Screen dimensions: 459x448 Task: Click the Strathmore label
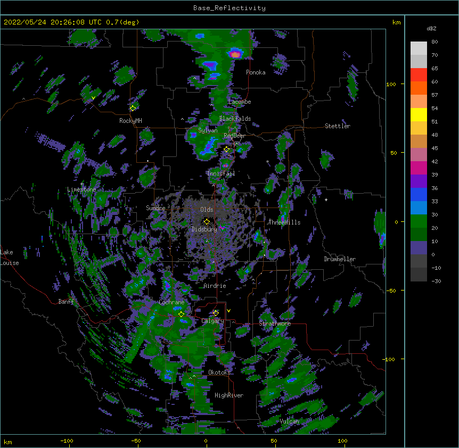[275, 323]
